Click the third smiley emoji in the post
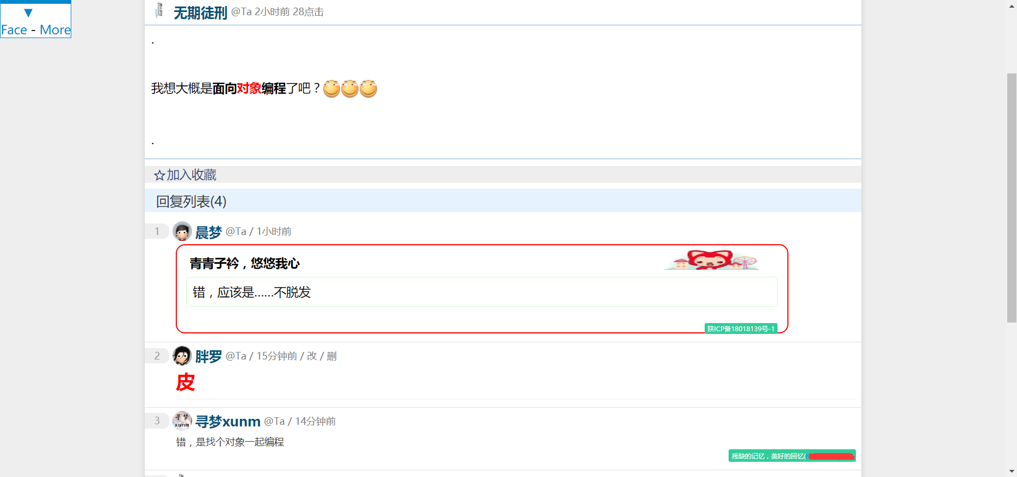1017x477 pixels. pyautogui.click(x=368, y=88)
